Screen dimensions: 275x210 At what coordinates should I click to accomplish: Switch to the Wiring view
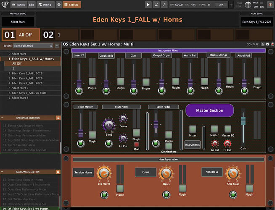tap(45, 5)
